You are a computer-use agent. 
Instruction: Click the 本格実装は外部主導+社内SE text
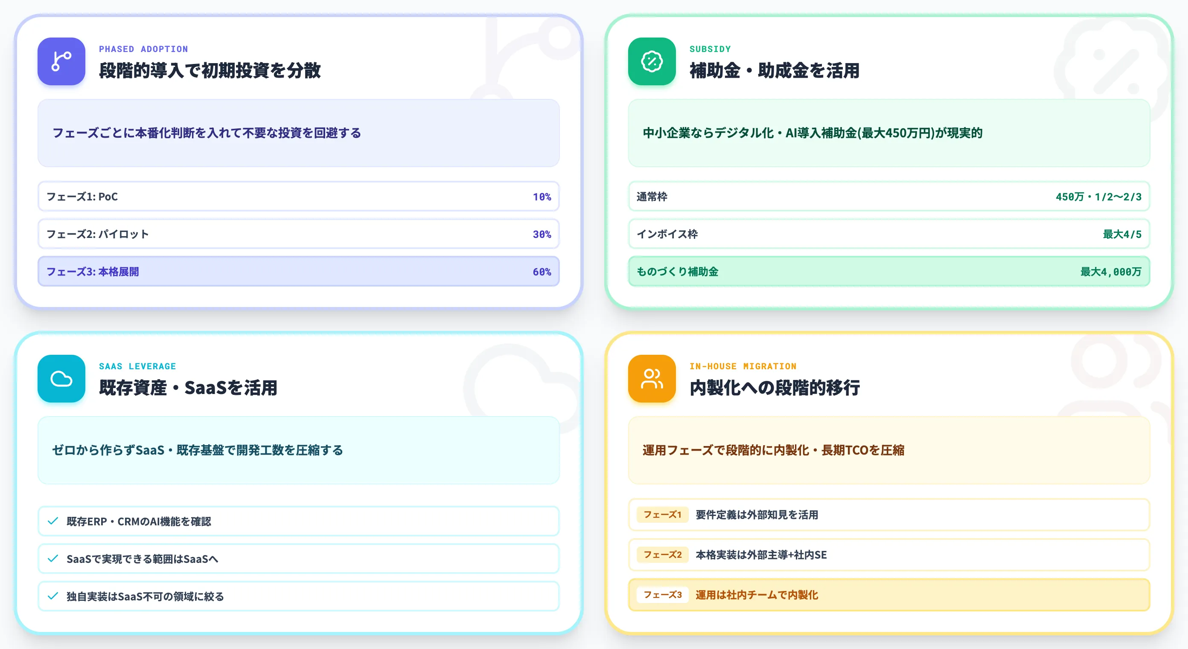coord(761,555)
